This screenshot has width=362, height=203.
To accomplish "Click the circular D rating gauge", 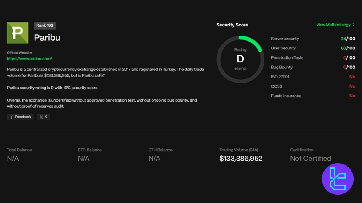I will (x=240, y=59).
